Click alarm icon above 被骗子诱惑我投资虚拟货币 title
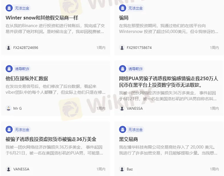The width and height of the screenshot is (224, 176). coord(9,129)
